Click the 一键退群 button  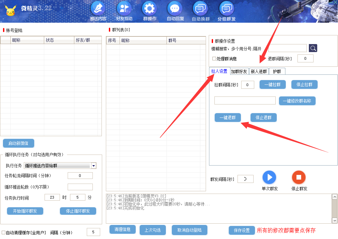coord(227,117)
